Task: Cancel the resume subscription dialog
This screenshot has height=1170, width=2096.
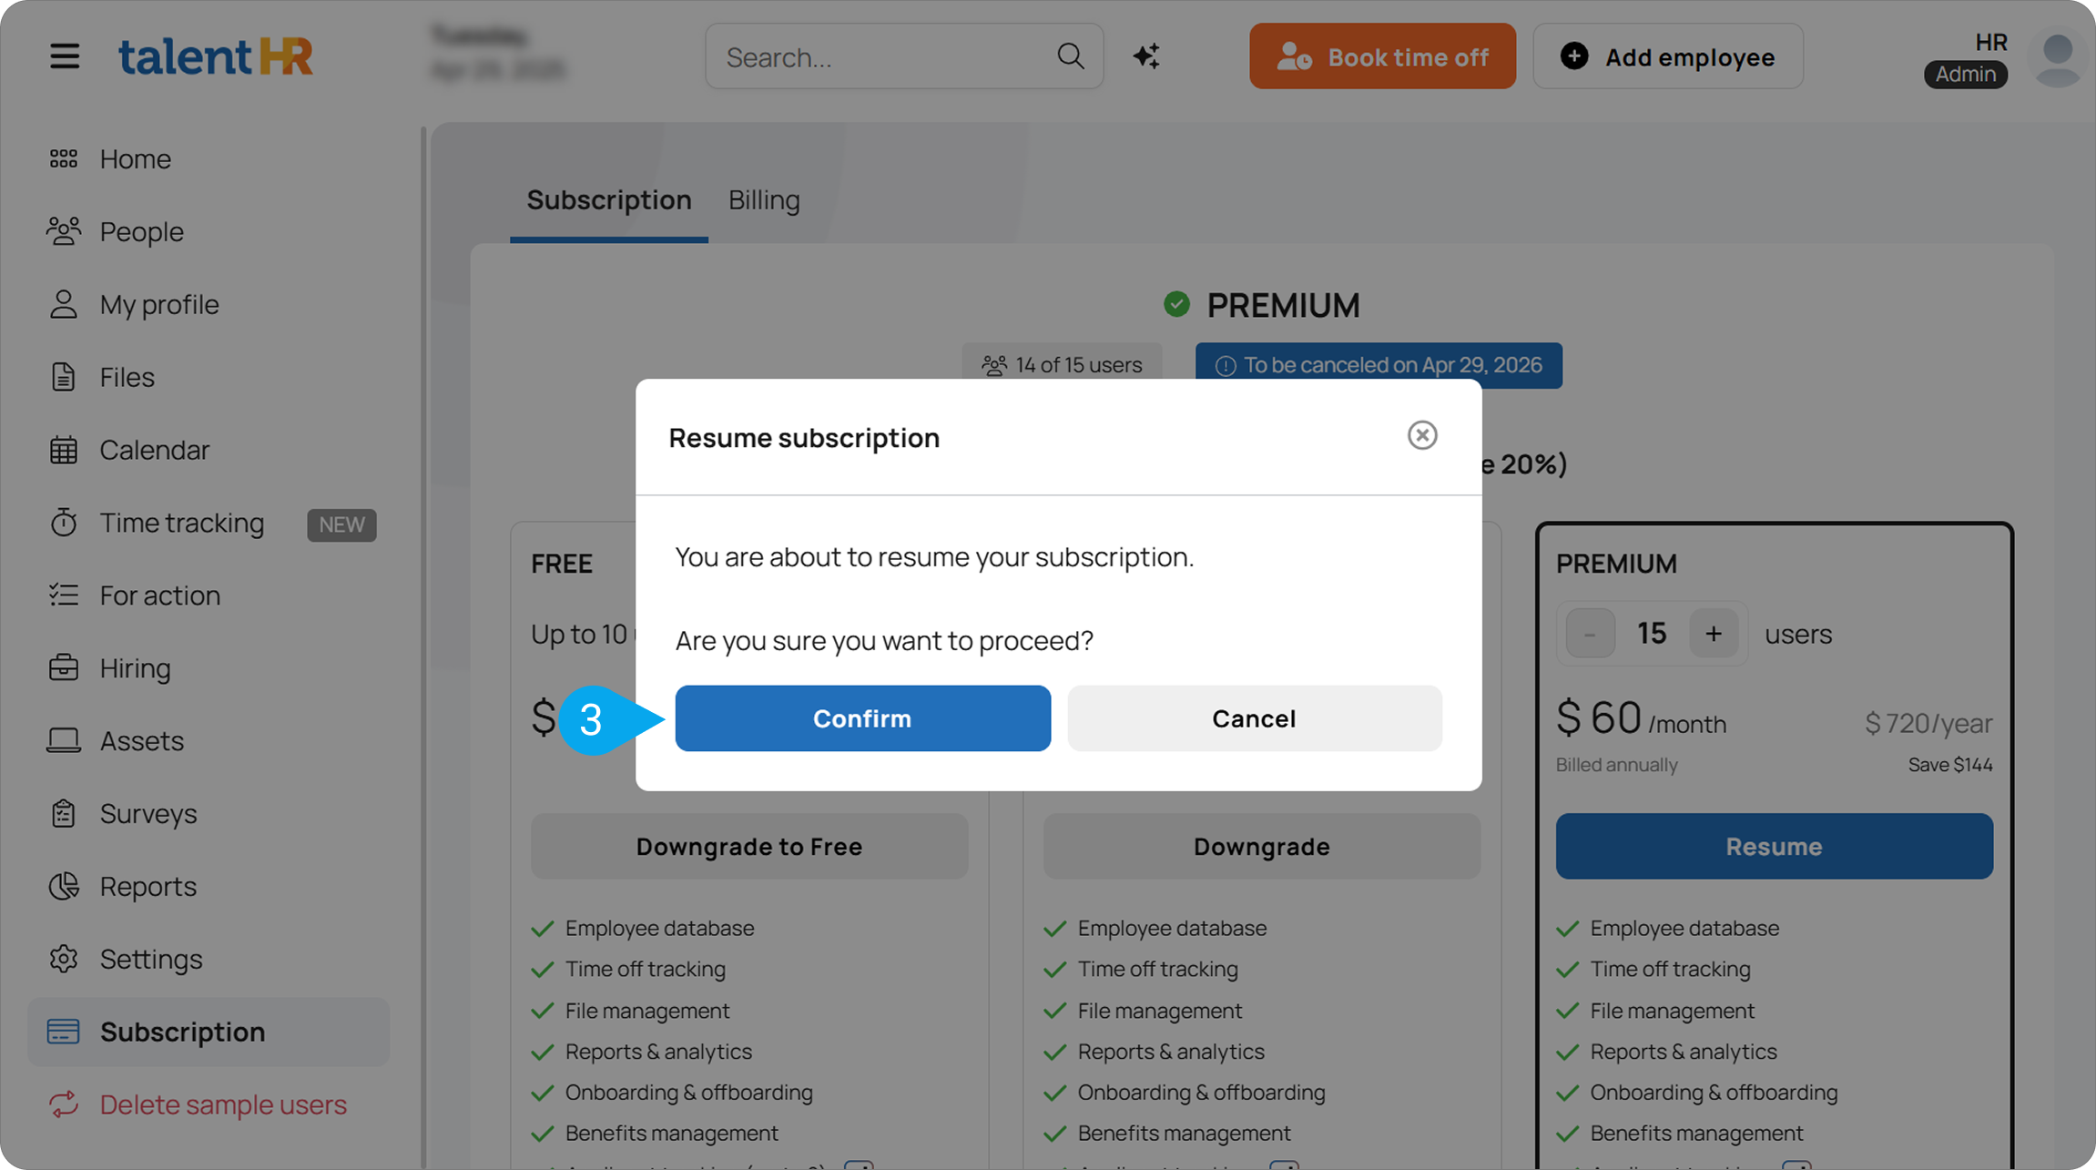Action: click(x=1255, y=718)
